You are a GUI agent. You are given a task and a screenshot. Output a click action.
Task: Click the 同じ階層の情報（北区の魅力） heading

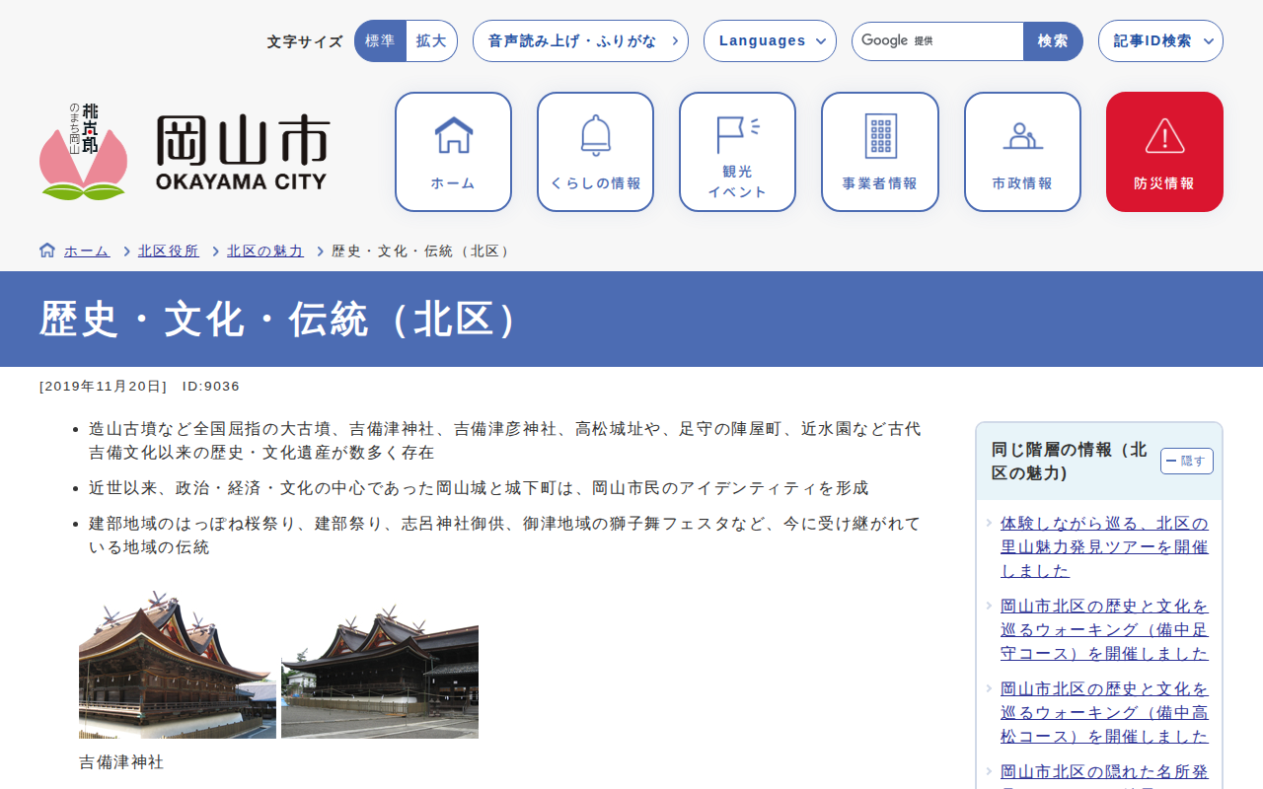coord(1070,462)
